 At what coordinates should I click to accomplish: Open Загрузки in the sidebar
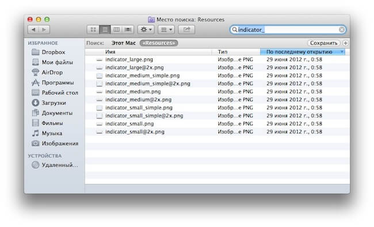point(54,103)
